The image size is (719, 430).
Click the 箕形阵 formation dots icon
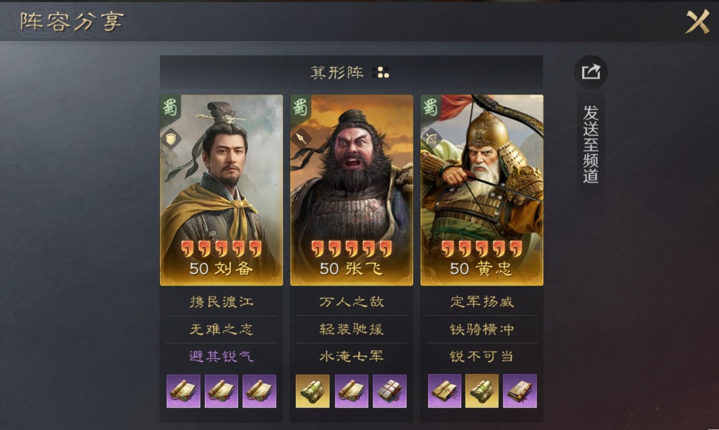[381, 73]
